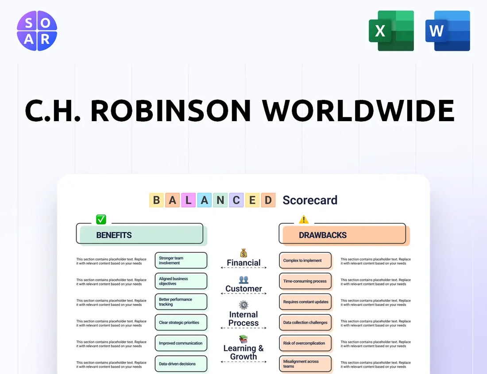Click placeholder text beside 'Improved communication'
Image resolution: width=487 pixels, height=374 pixels.
[x=111, y=344]
